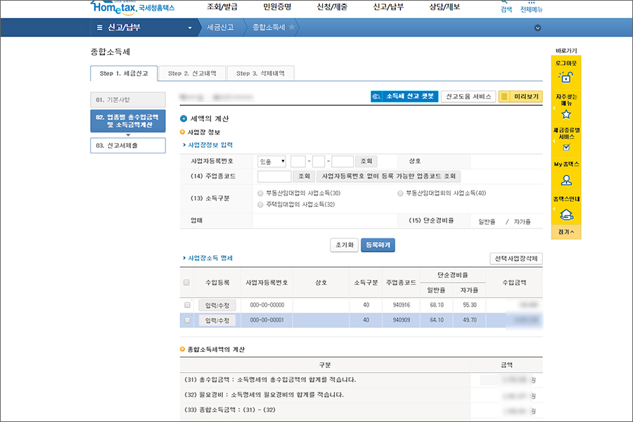Focus third 사업자등록번호 input box

[x=343, y=162]
